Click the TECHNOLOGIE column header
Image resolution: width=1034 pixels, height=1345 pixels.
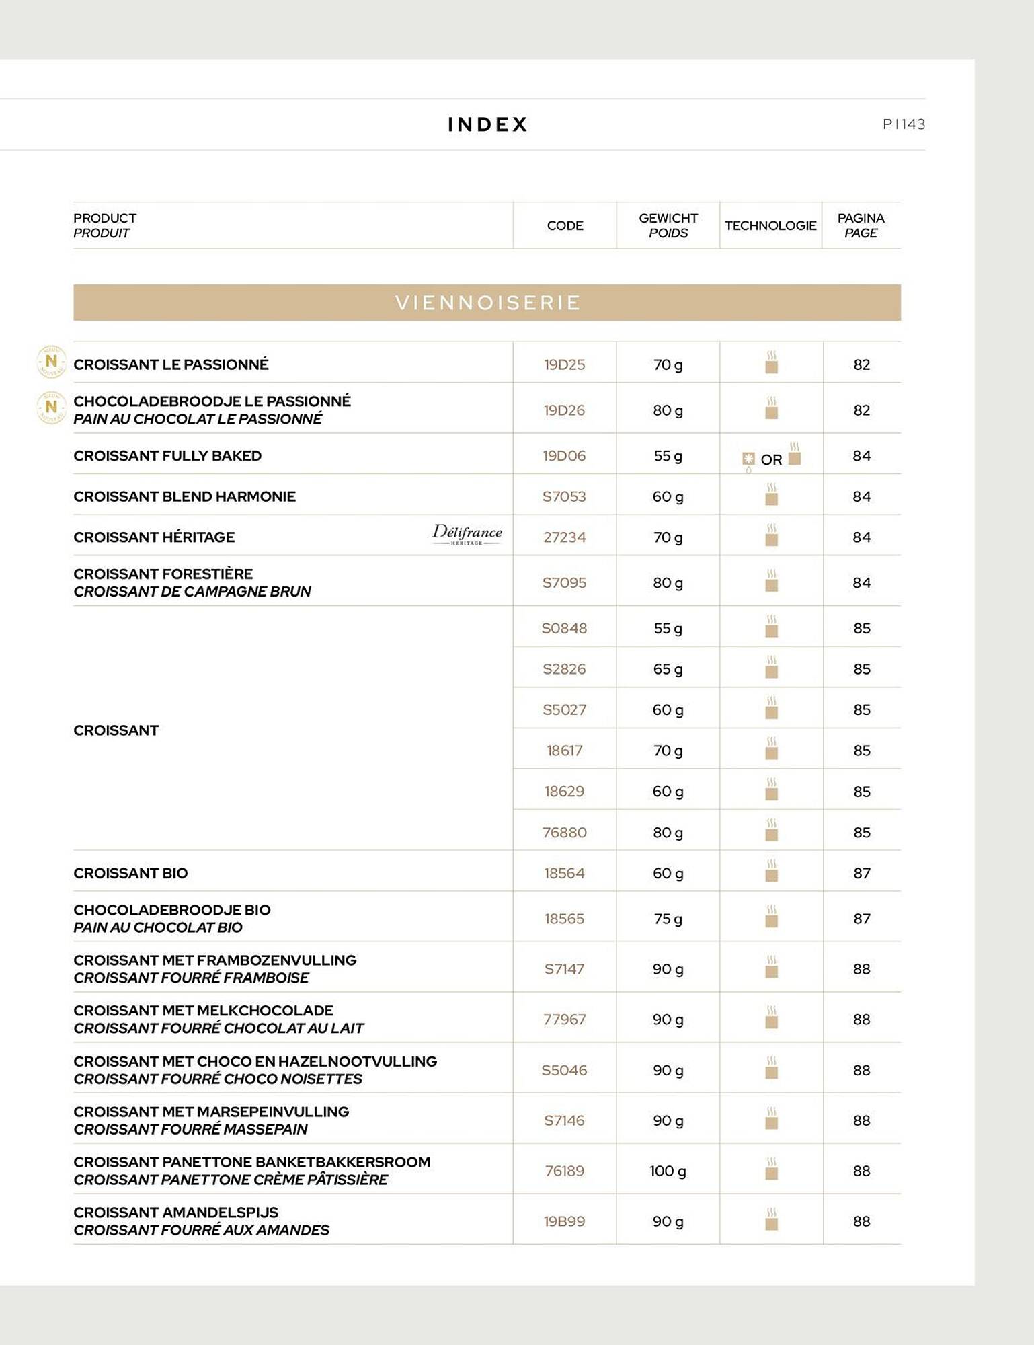point(770,225)
